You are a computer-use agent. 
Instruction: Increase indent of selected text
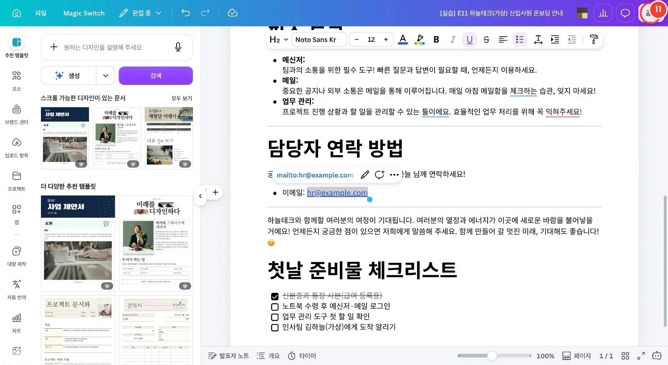[555, 39]
